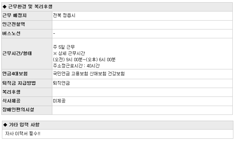Click the 근무환경 및 복리후생 section header
Viewport: 235px width, 141px height.
click(x=117, y=7)
